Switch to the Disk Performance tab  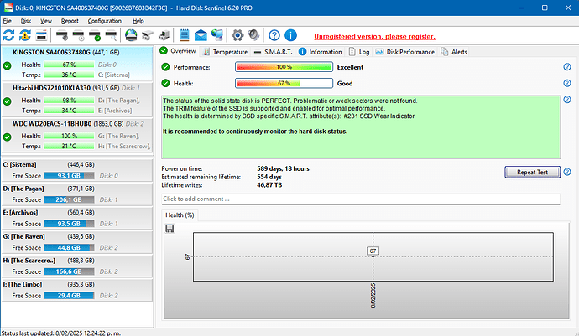405,52
